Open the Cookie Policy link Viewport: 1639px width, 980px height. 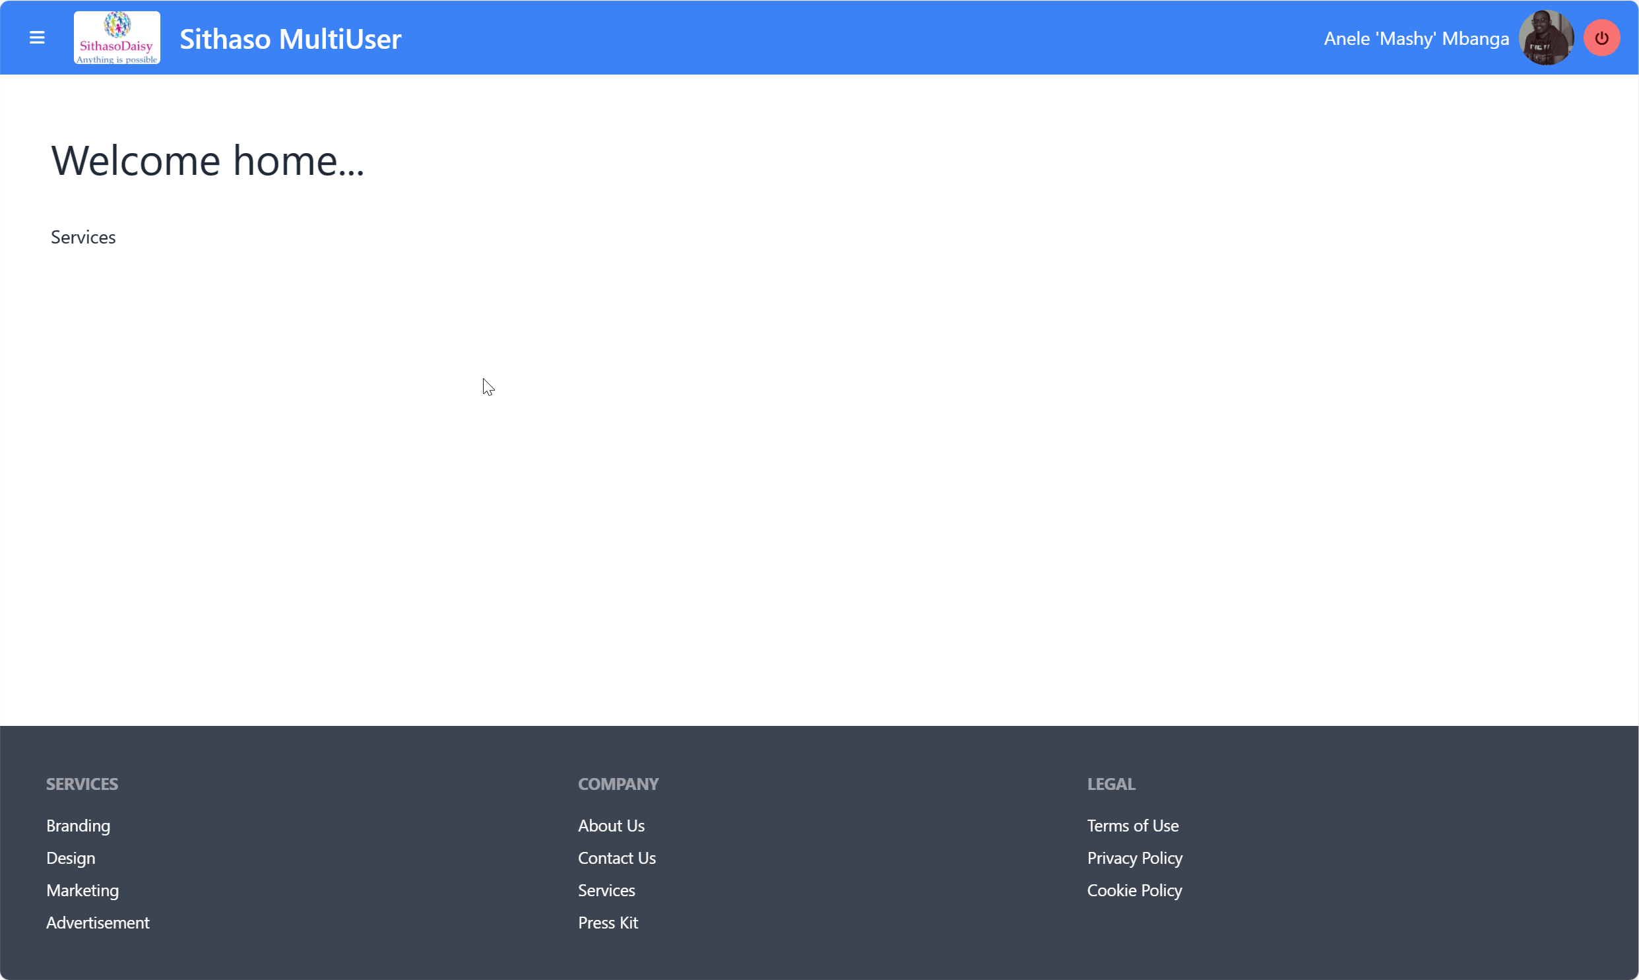(1134, 890)
